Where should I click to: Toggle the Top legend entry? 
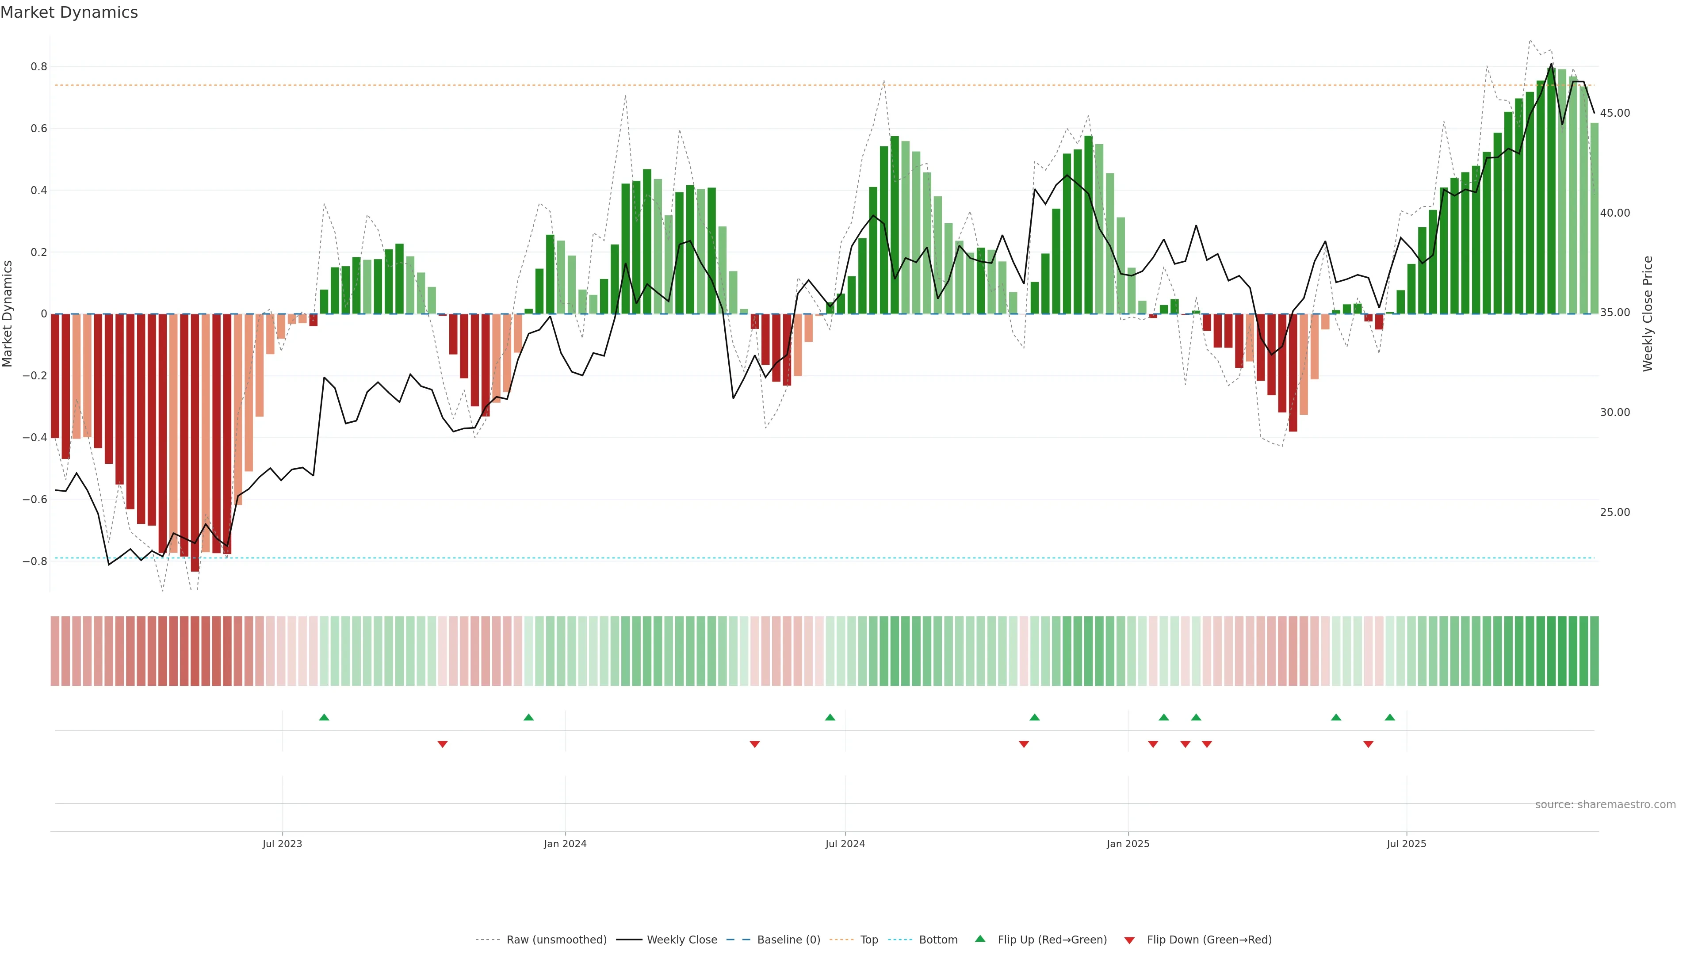869,940
